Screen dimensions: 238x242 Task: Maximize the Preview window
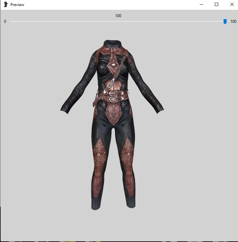(x=217, y=4)
